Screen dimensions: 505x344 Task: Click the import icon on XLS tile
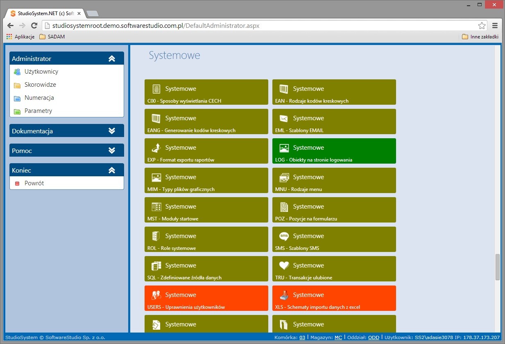pos(284,295)
